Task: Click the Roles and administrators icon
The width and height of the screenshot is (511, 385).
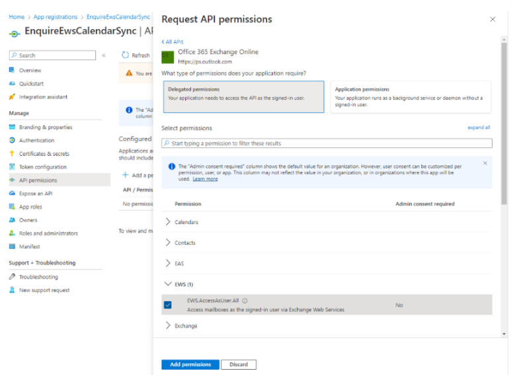Action: point(12,233)
